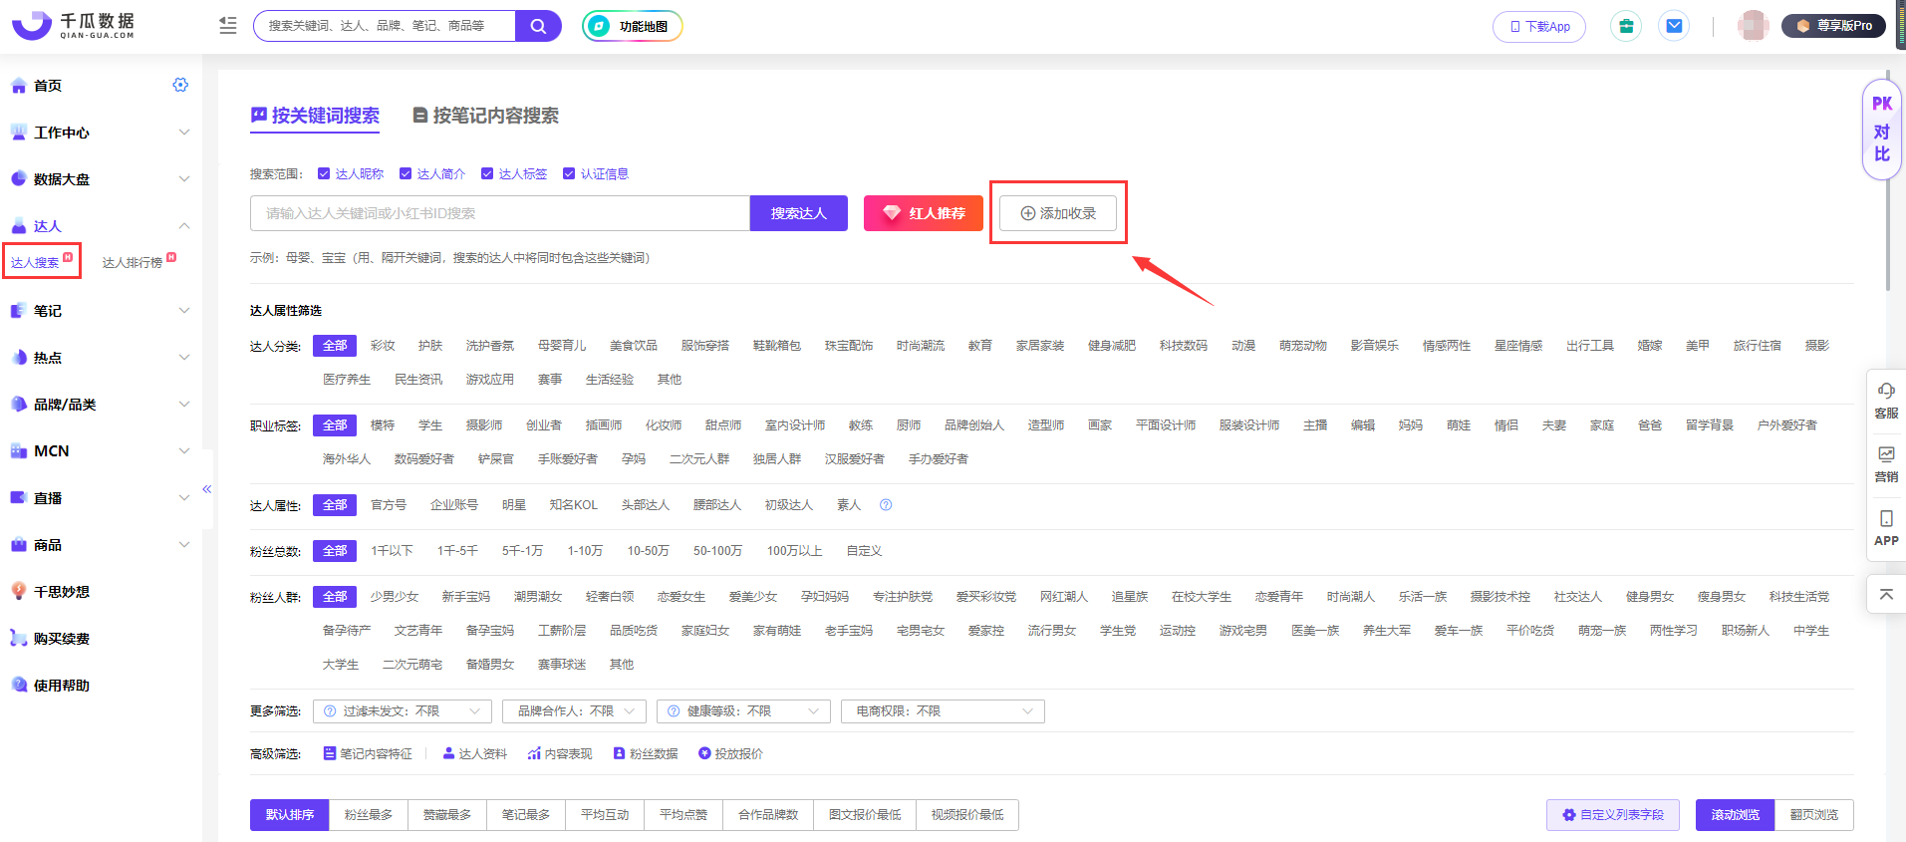Click the help question icon after 素人
The width and height of the screenshot is (1906, 842).
(886, 505)
